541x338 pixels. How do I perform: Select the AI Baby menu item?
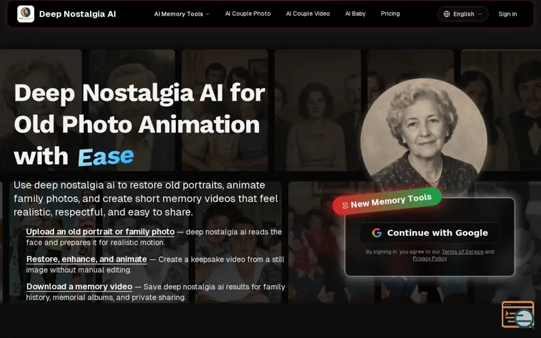tap(356, 14)
